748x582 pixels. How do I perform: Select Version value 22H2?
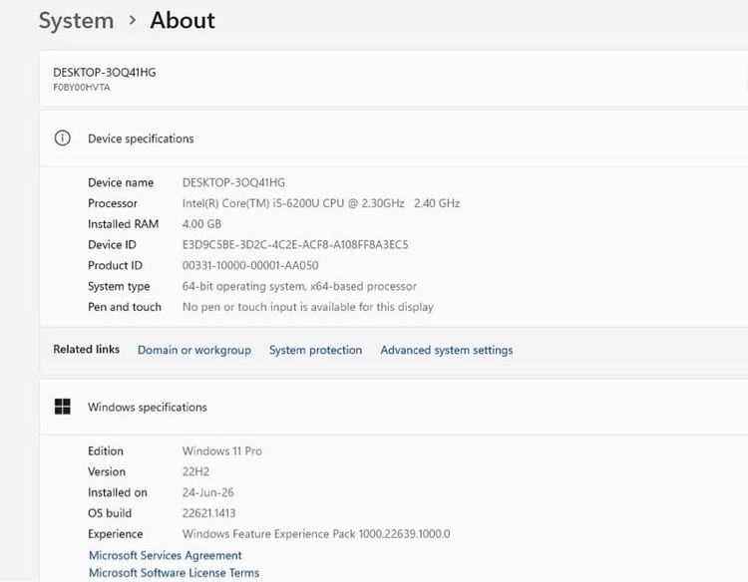click(x=195, y=471)
